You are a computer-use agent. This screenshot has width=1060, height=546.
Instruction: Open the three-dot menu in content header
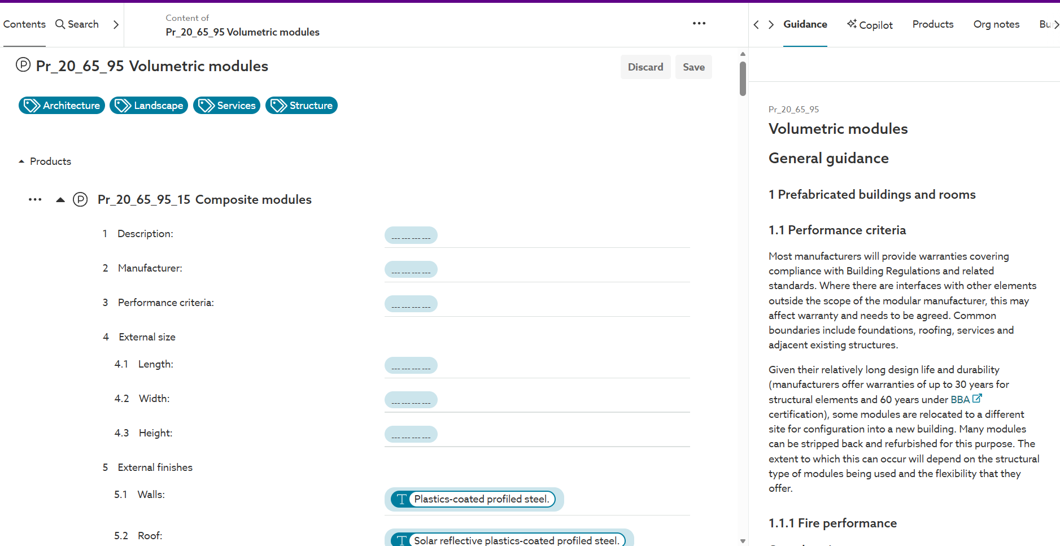pos(699,24)
